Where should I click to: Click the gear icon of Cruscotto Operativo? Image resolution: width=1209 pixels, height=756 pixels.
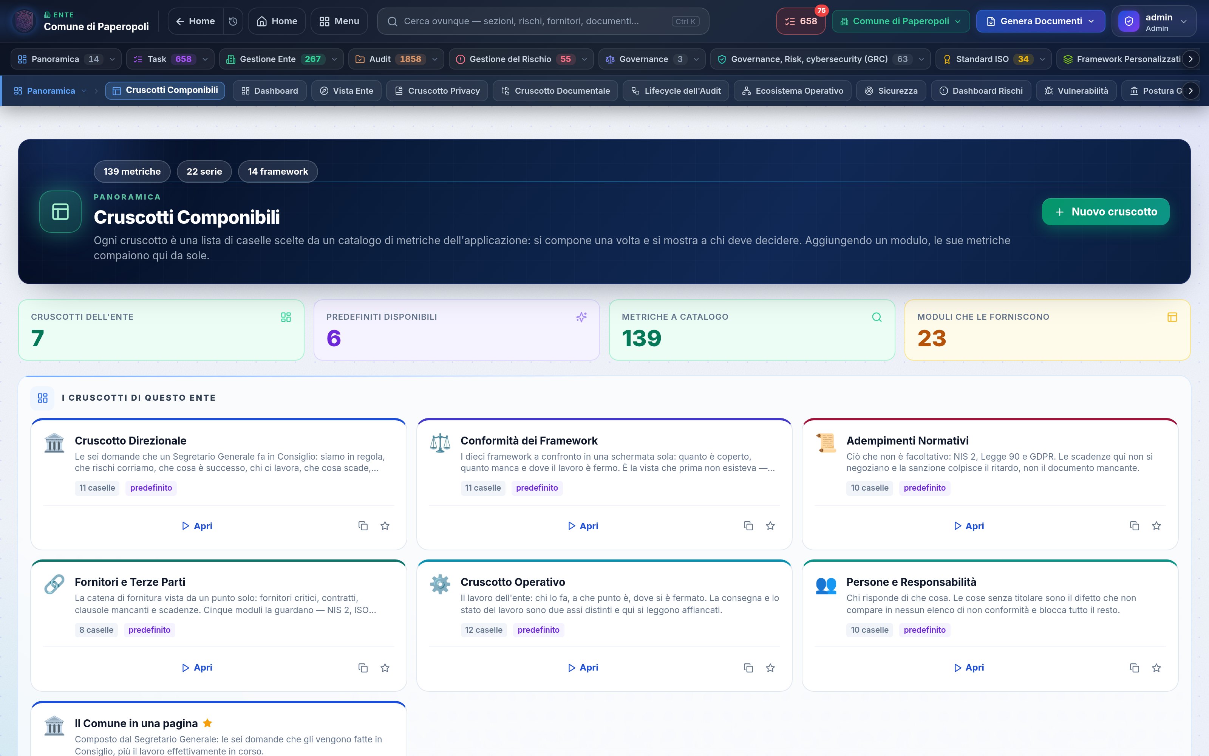pos(440,584)
